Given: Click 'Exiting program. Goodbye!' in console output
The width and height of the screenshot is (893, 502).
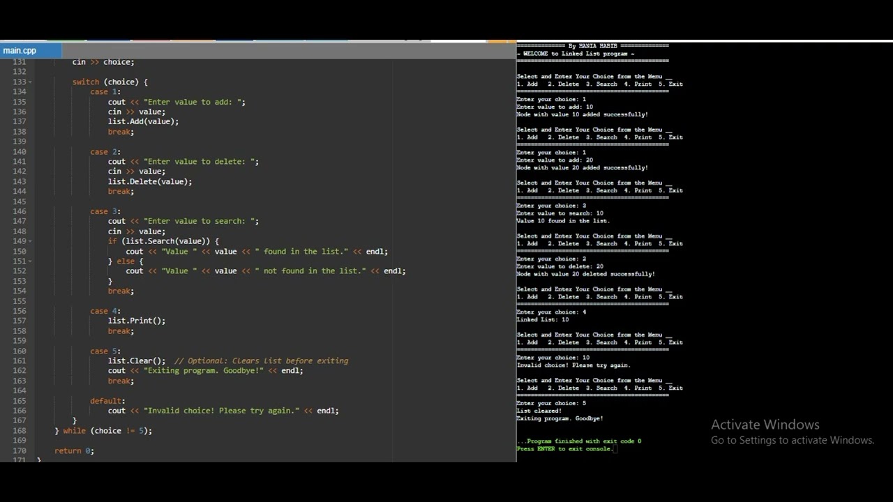Looking at the screenshot, I should pos(560,418).
